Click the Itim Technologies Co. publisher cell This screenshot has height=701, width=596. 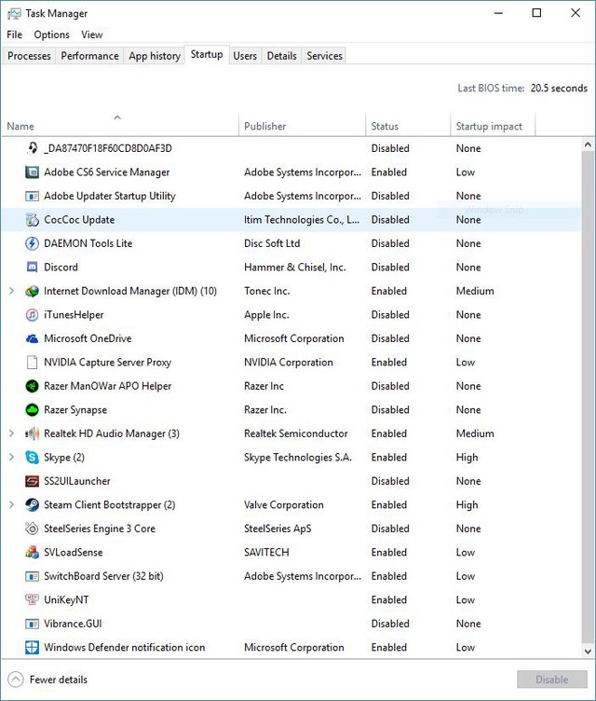click(302, 219)
